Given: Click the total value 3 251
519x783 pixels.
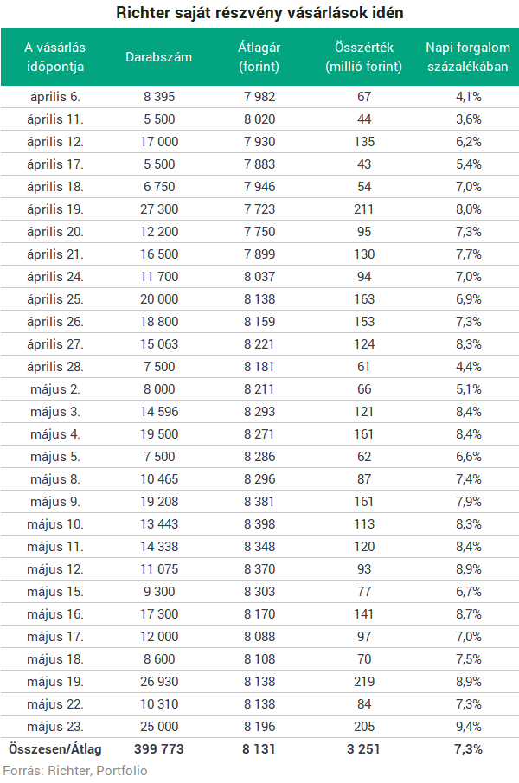Looking at the screenshot, I should tap(363, 749).
